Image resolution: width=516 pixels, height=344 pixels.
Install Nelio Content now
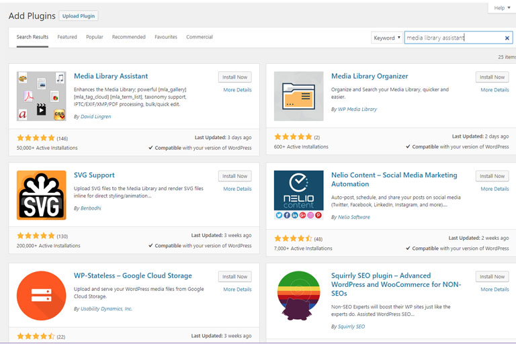pyautogui.click(x=492, y=176)
